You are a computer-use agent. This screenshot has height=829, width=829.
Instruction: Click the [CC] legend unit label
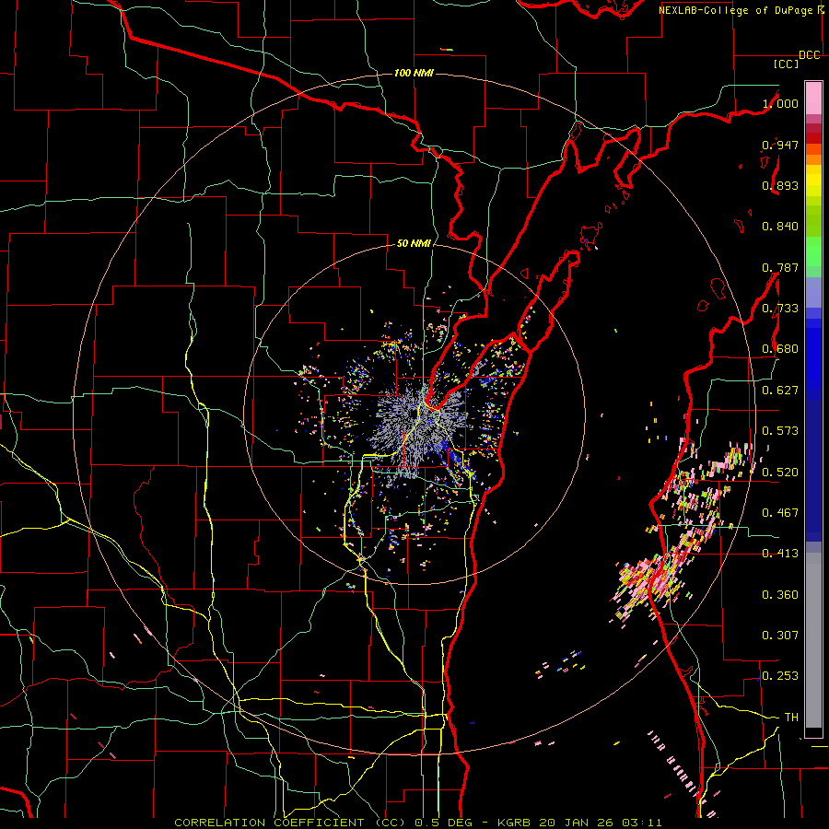click(x=787, y=64)
